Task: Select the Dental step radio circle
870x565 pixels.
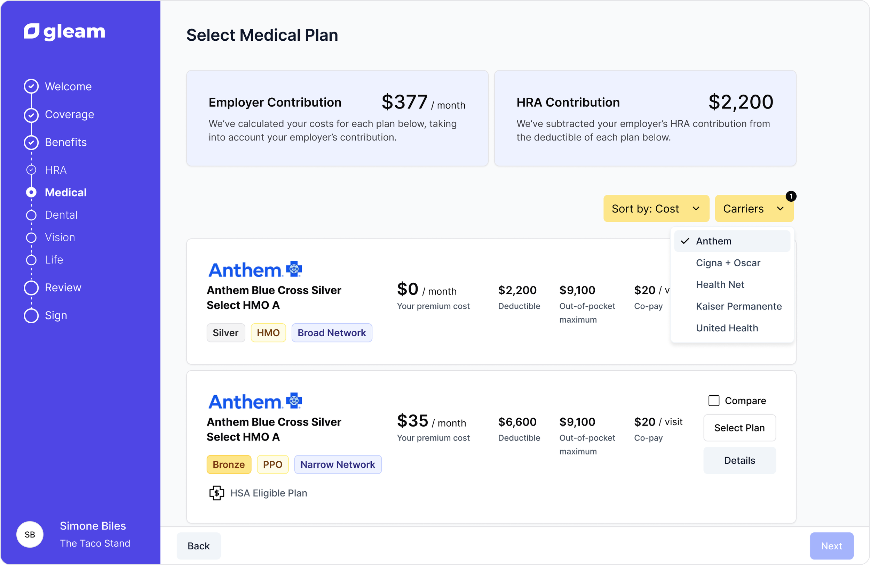Action: pos(31,215)
